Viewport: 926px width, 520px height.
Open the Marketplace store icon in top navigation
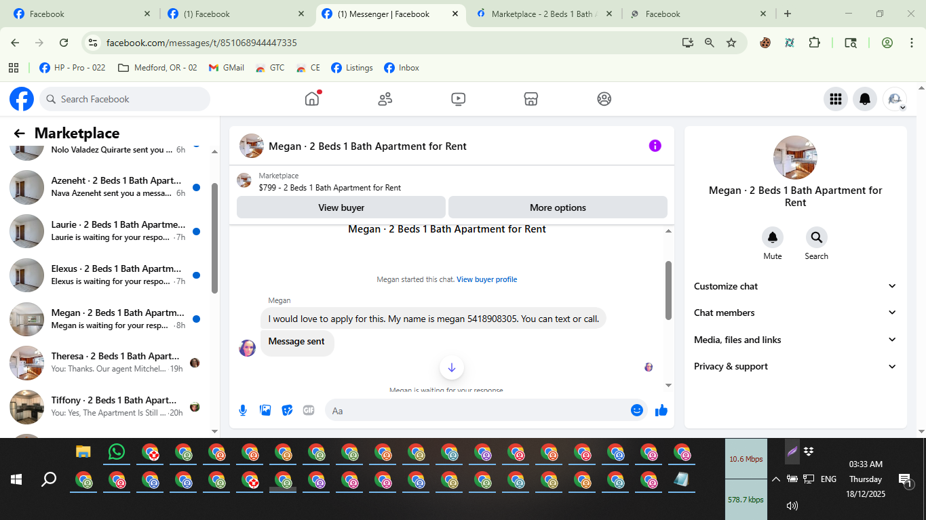click(x=531, y=99)
